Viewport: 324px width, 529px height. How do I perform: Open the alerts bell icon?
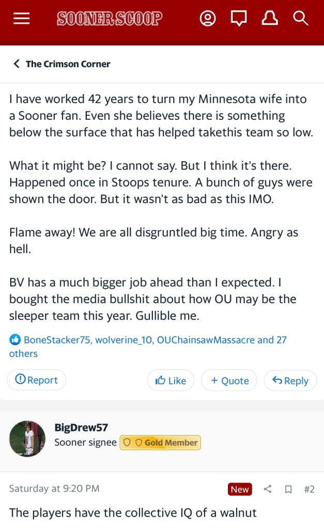(x=269, y=19)
